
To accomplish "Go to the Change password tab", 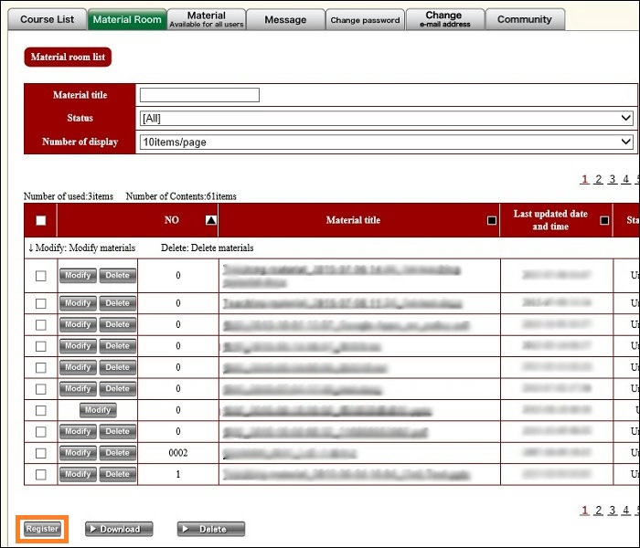I will click(x=365, y=19).
